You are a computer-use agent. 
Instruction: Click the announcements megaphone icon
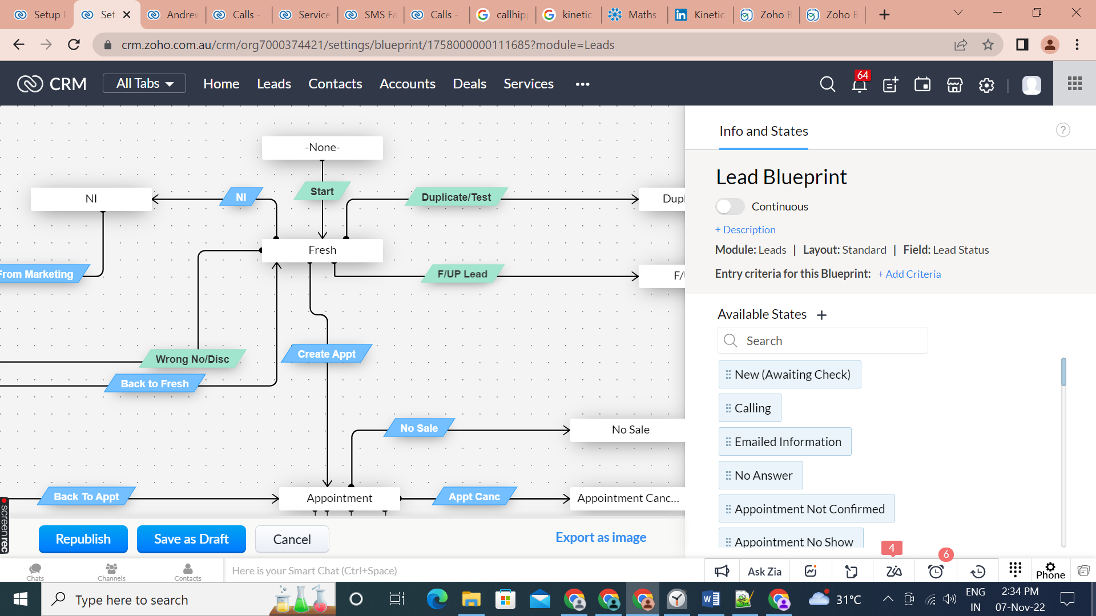(x=722, y=571)
